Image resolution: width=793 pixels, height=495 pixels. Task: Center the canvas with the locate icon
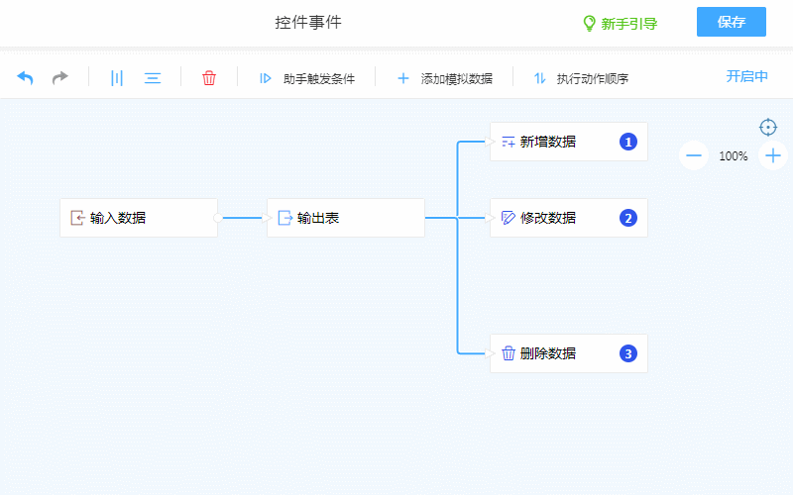(x=768, y=127)
